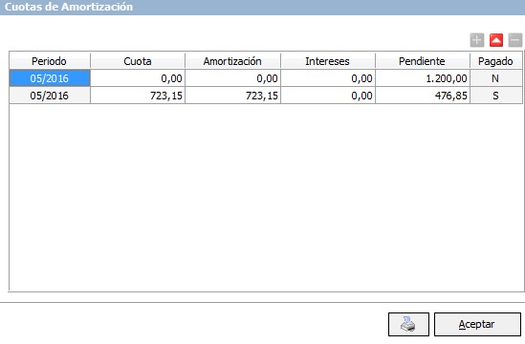
Task: Click the grey plus add-row icon
Action: click(477, 40)
